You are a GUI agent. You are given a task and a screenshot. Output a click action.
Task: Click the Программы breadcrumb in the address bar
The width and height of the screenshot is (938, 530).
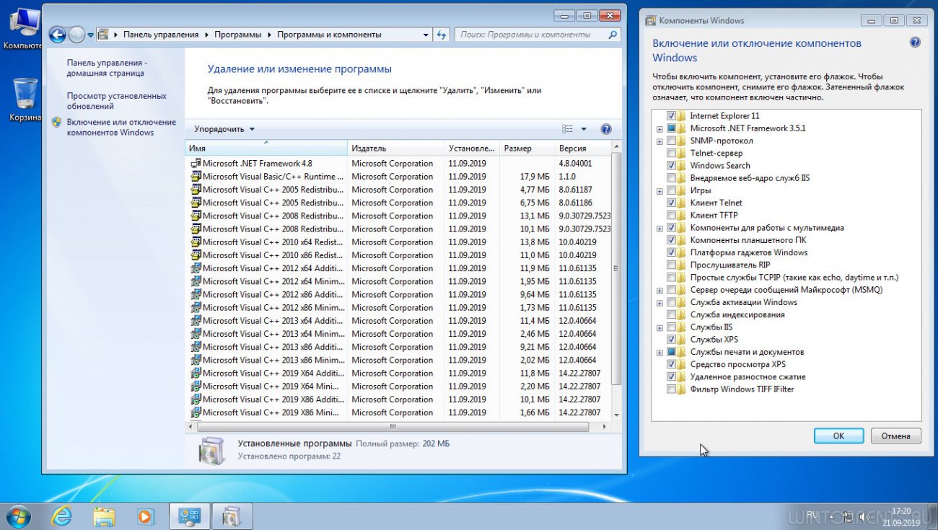click(237, 35)
